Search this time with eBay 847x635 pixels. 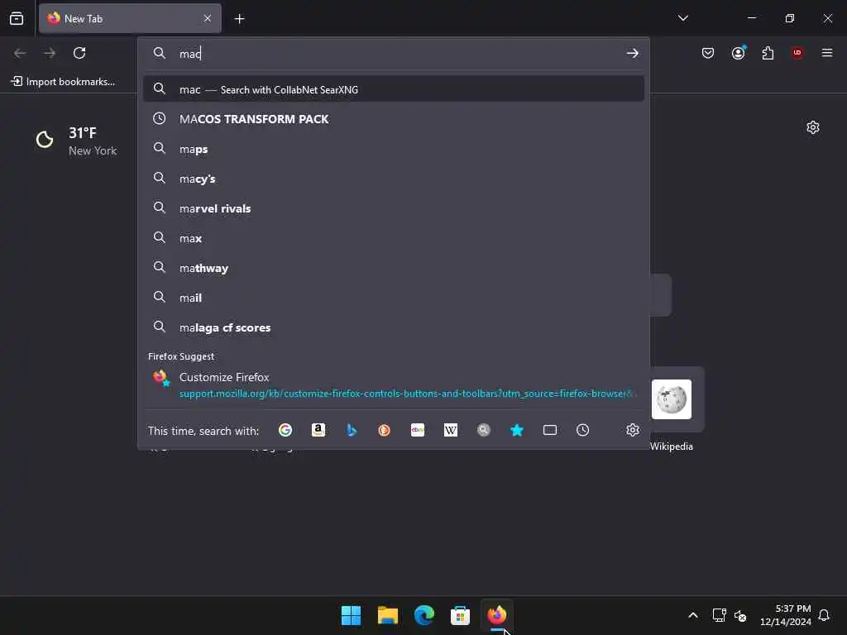tap(418, 430)
